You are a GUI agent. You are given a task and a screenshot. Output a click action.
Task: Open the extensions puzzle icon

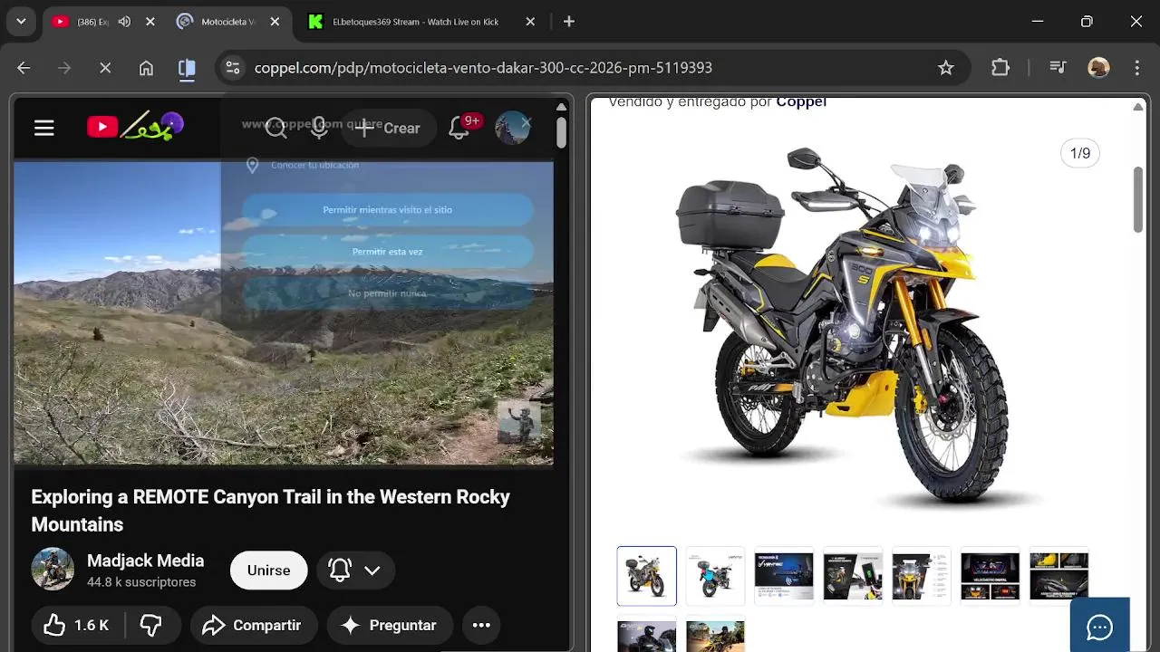pyautogui.click(x=1000, y=68)
